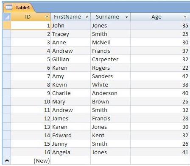The image size is (190, 166).
Task: Select the row selector for John Jones
Action: click(x=7, y=25)
